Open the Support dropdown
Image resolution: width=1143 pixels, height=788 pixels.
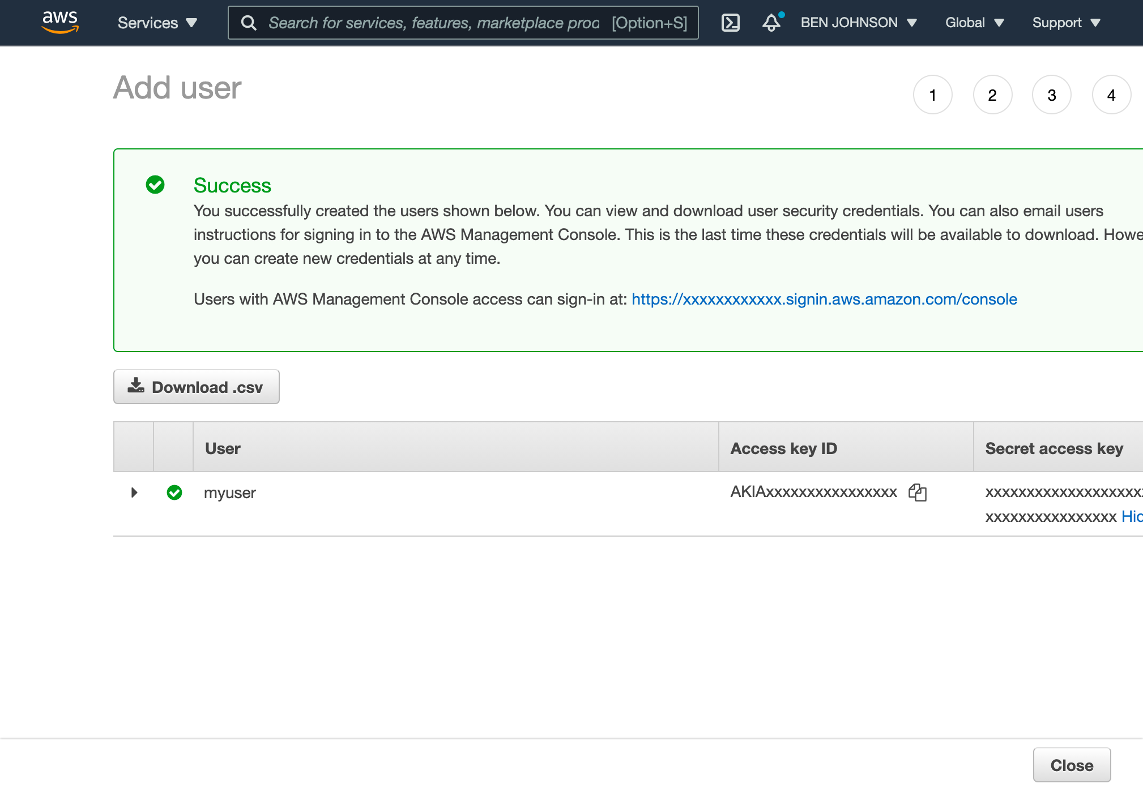point(1065,23)
